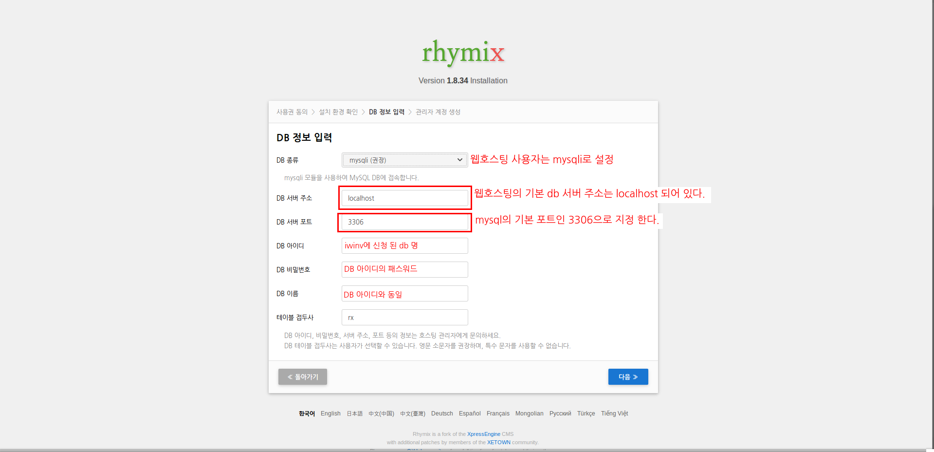The image size is (934, 452).
Task: Switch language to Русский
Action: 560,414
